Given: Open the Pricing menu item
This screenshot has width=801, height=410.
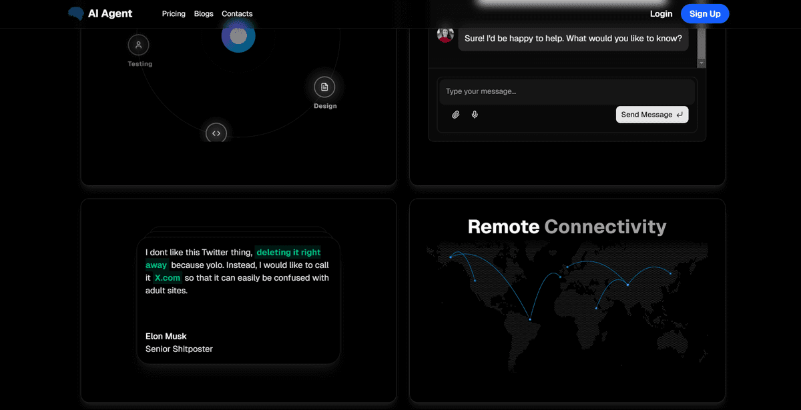Looking at the screenshot, I should (x=174, y=13).
